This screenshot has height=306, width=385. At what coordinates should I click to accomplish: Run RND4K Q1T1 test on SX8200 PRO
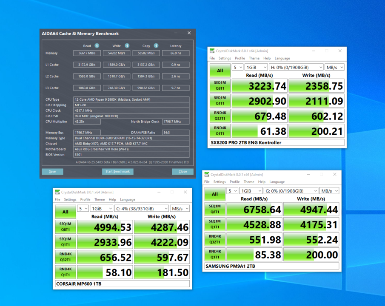point(220,131)
